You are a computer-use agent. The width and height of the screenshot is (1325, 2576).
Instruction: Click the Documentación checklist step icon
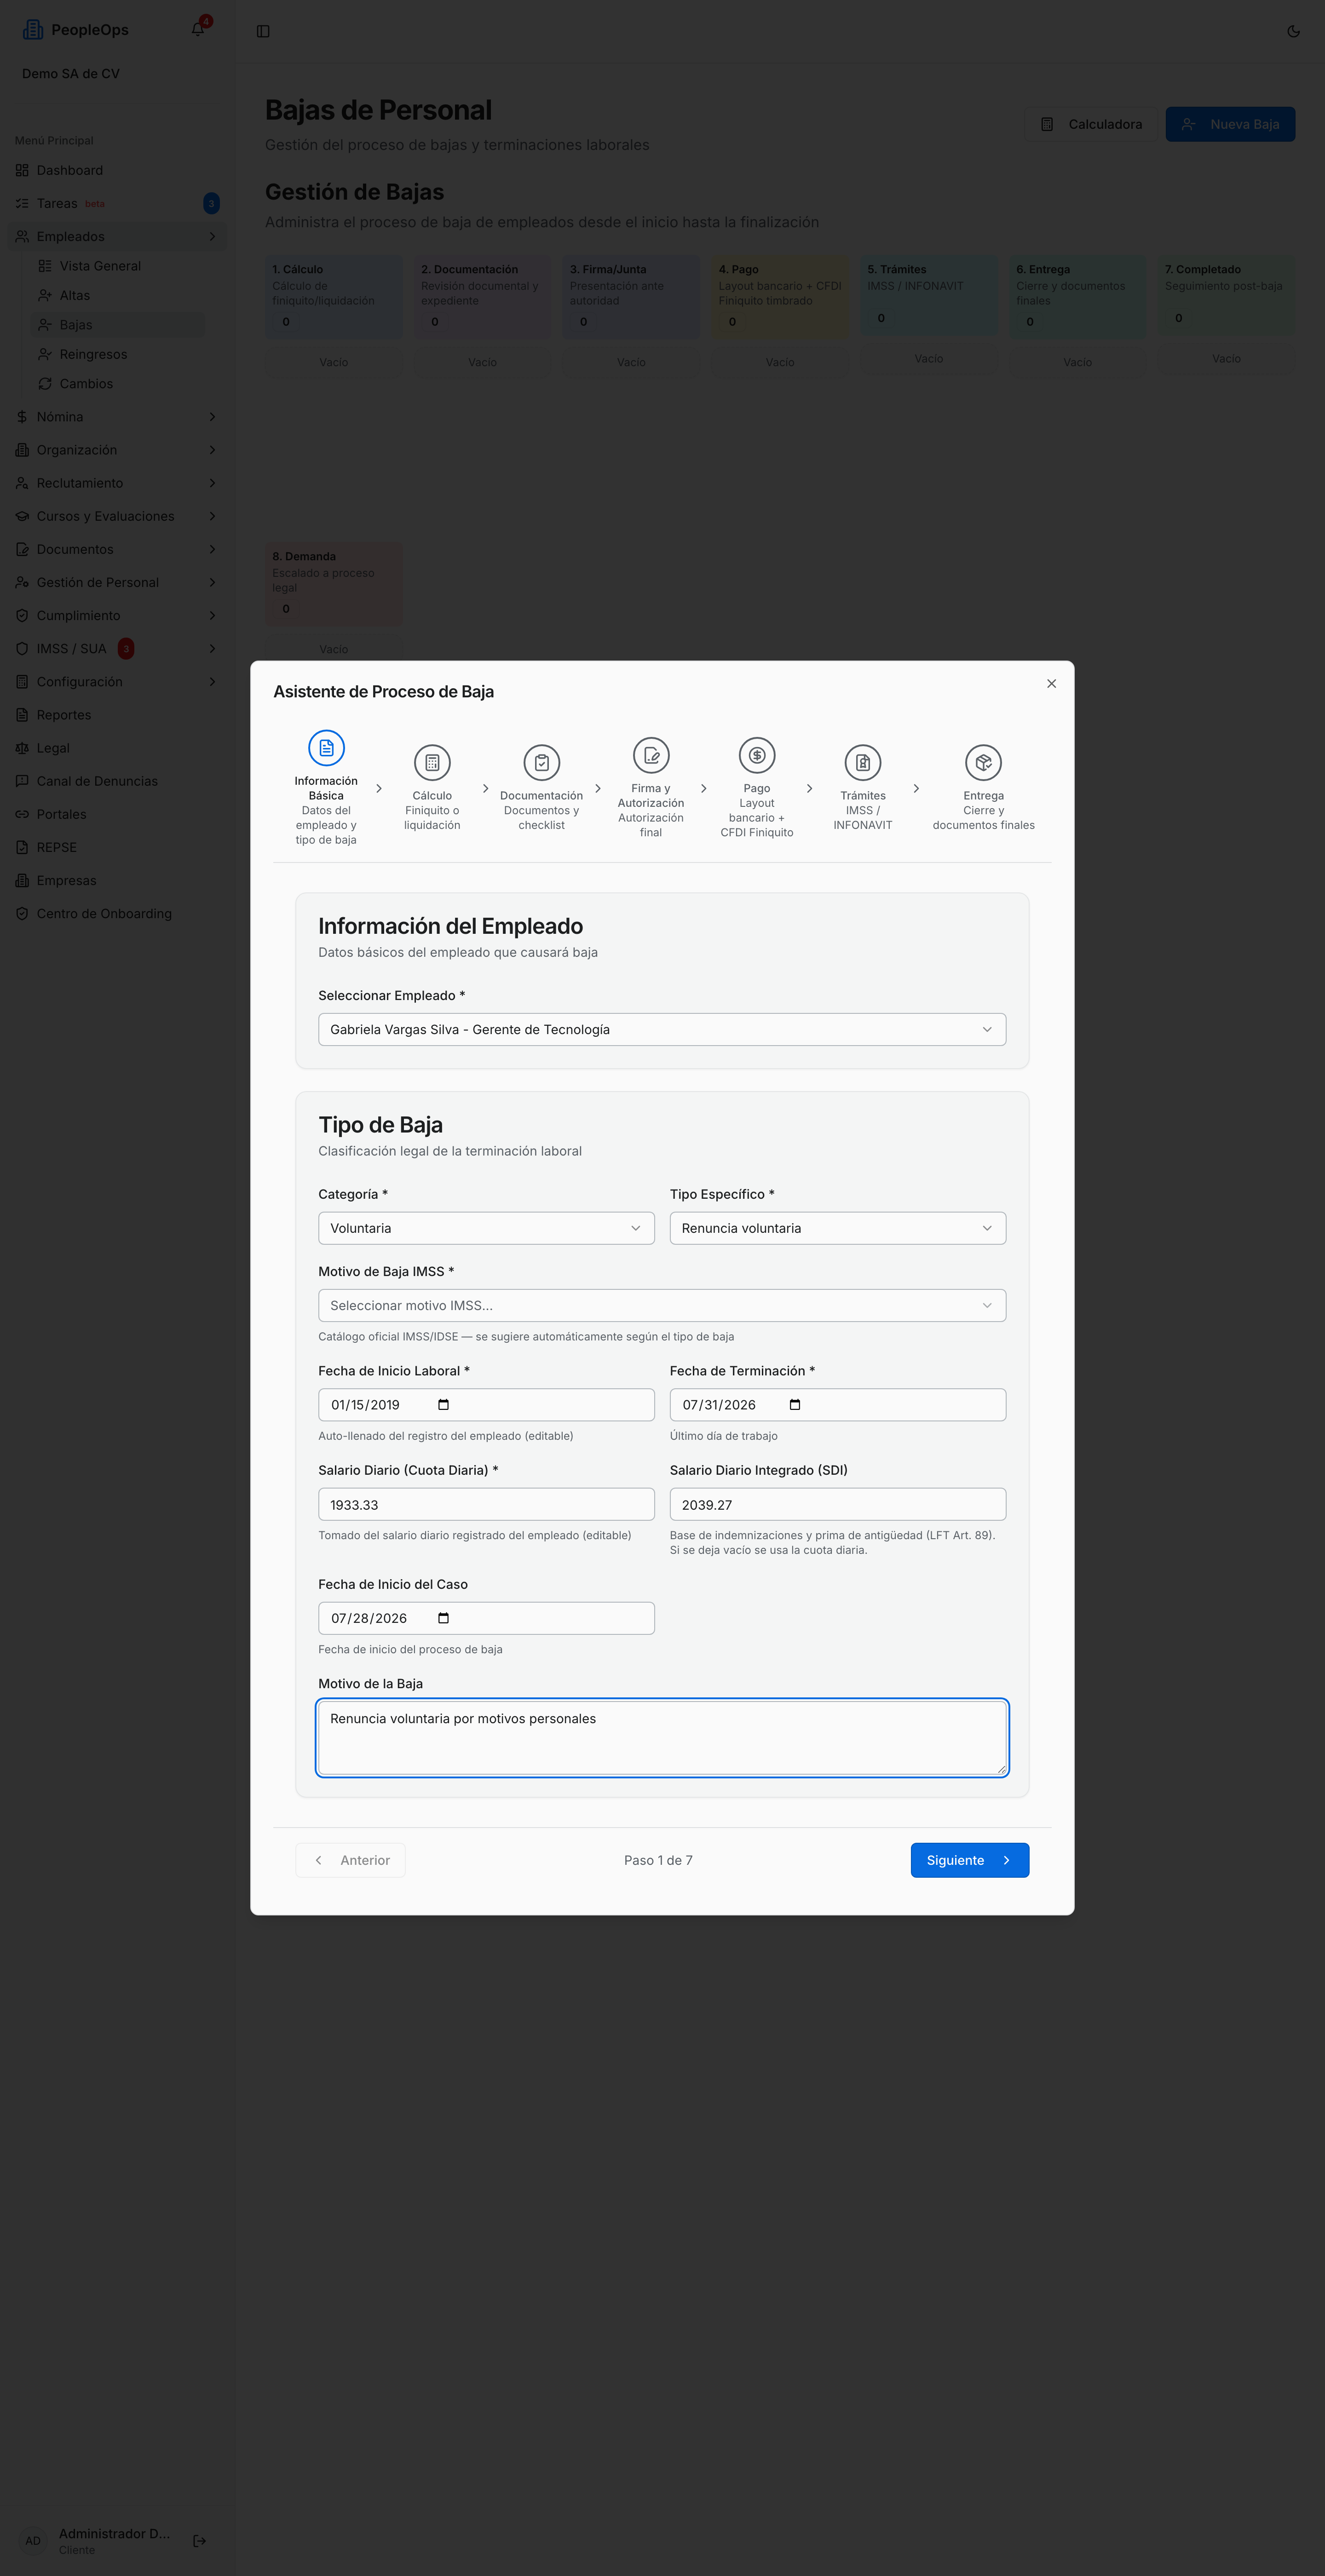pos(541,763)
